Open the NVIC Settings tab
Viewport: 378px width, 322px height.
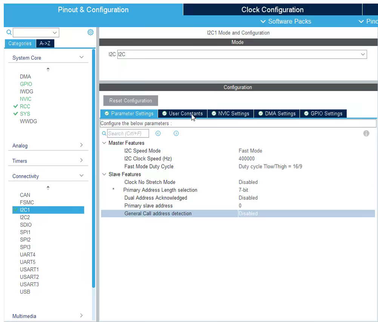[230, 114]
